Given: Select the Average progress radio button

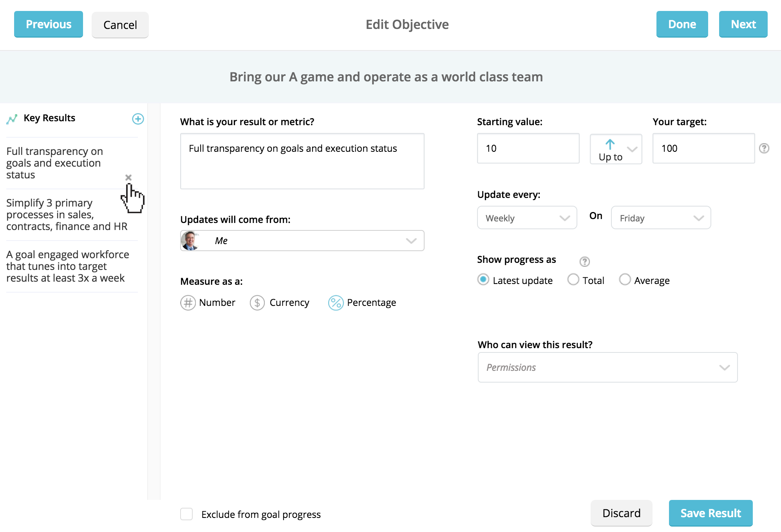Looking at the screenshot, I should coord(625,280).
